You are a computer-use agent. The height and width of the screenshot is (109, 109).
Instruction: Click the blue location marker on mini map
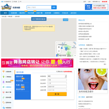(x=66, y=49)
